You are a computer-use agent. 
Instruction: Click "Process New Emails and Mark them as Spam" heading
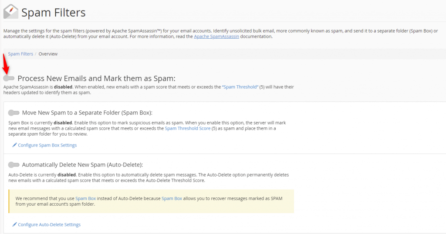click(x=96, y=78)
